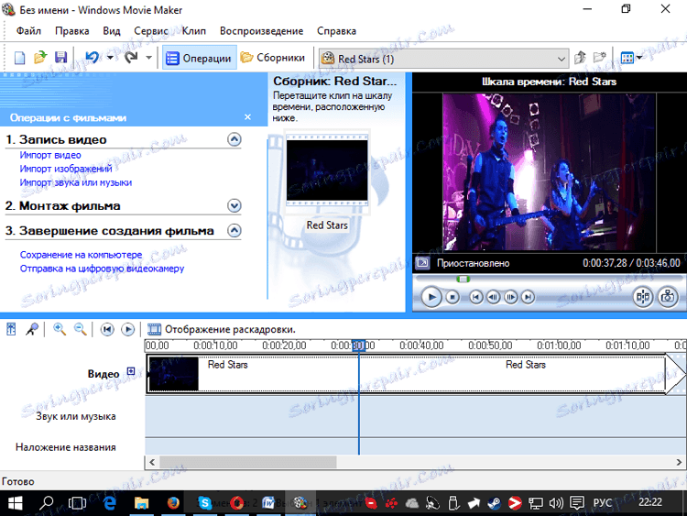Click the Сохранение на компьютере link
Viewport: 687px width, 516px height.
point(81,255)
